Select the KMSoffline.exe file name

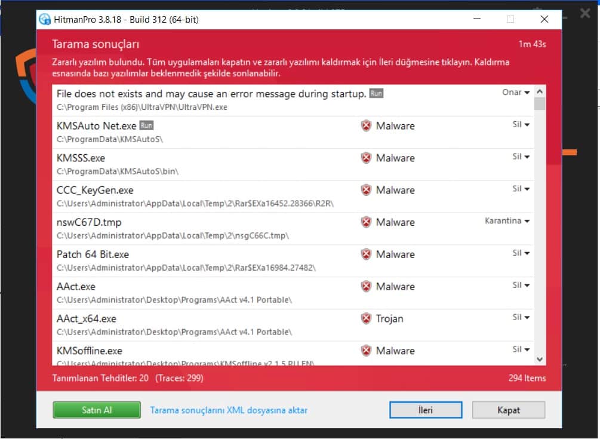pyautogui.click(x=89, y=351)
